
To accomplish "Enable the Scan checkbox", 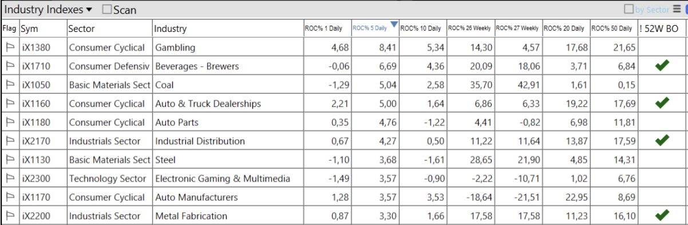I will pos(106,10).
